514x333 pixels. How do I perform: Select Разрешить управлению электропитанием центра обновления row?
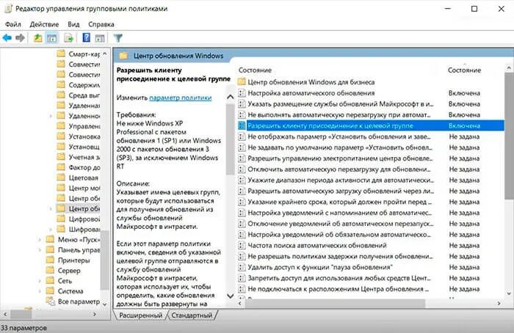(x=370, y=158)
